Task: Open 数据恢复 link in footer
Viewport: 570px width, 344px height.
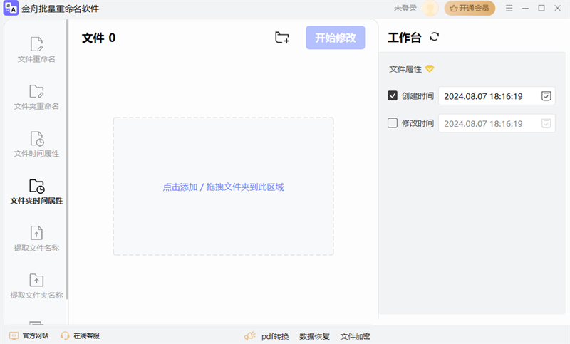Action: 314,336
